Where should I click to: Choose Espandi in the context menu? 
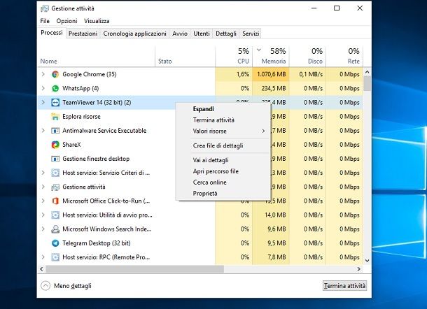223,109
